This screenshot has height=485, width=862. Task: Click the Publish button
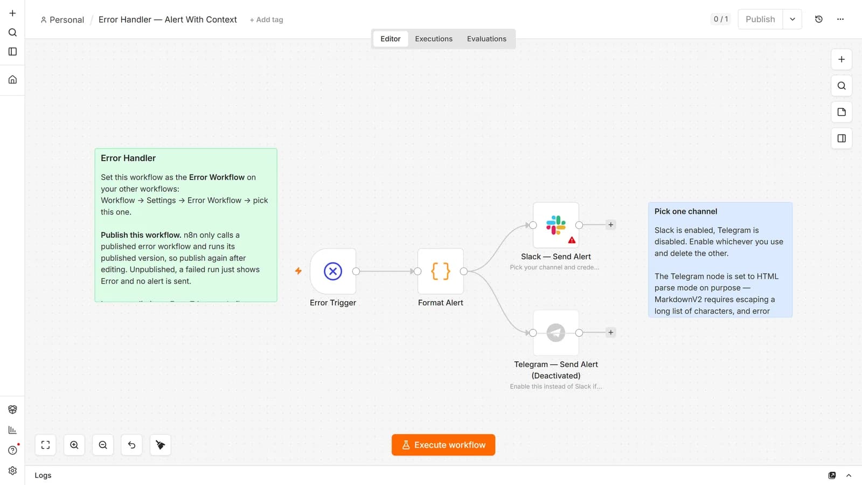click(760, 19)
